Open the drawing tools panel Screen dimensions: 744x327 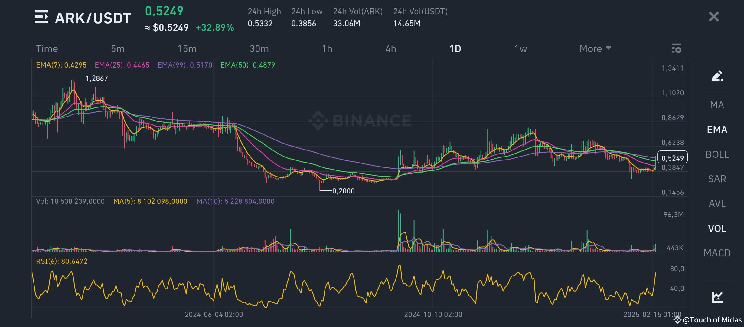[x=718, y=75]
